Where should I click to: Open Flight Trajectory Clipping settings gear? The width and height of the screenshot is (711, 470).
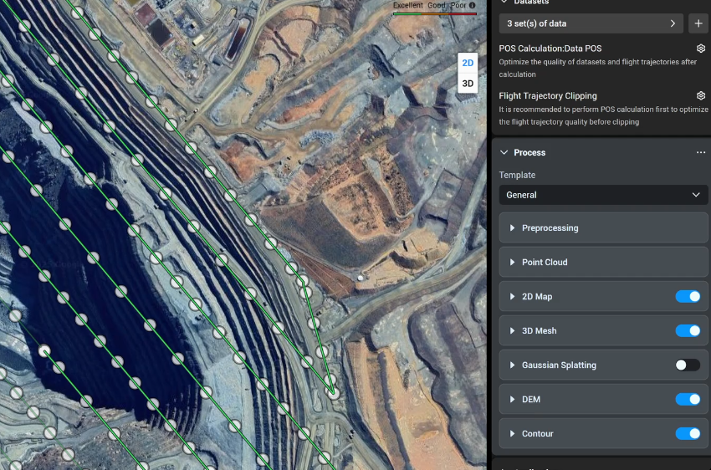coord(701,96)
